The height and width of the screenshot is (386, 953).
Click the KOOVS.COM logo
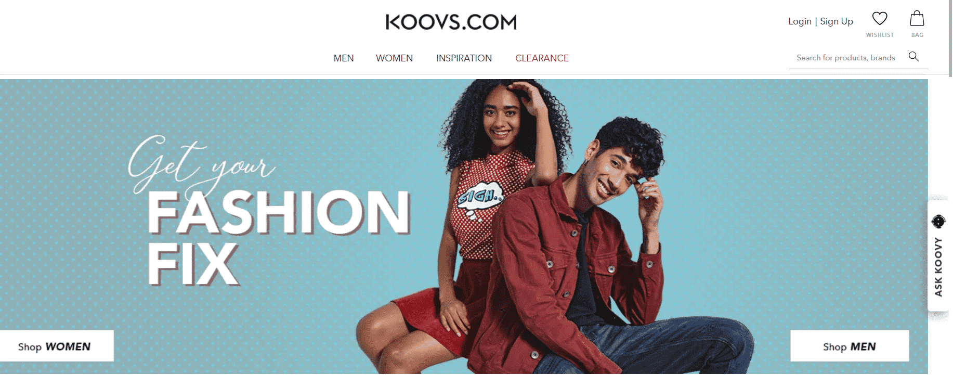click(x=451, y=22)
